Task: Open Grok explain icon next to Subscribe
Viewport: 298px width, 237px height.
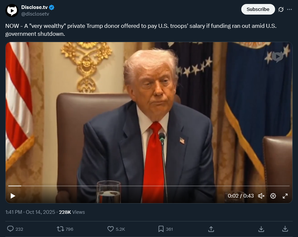Action: (x=281, y=9)
